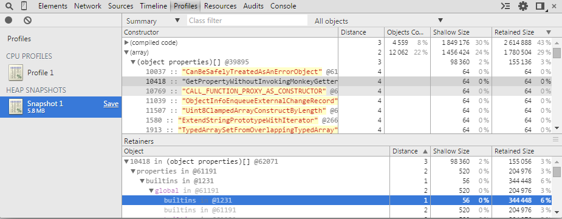Open the Summary view dropdown

coord(153,21)
